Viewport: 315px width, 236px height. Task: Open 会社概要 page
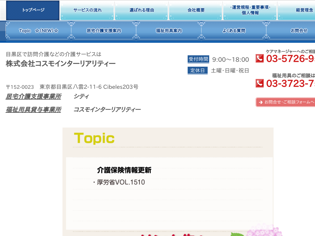(196, 10)
